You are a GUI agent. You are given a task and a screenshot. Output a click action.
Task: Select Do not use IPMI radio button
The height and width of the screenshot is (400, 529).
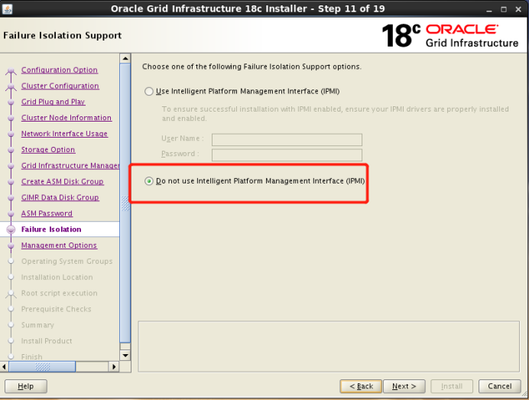(149, 181)
